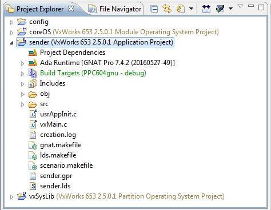
Task: Click the config folder icon
Action: (x=22, y=22)
